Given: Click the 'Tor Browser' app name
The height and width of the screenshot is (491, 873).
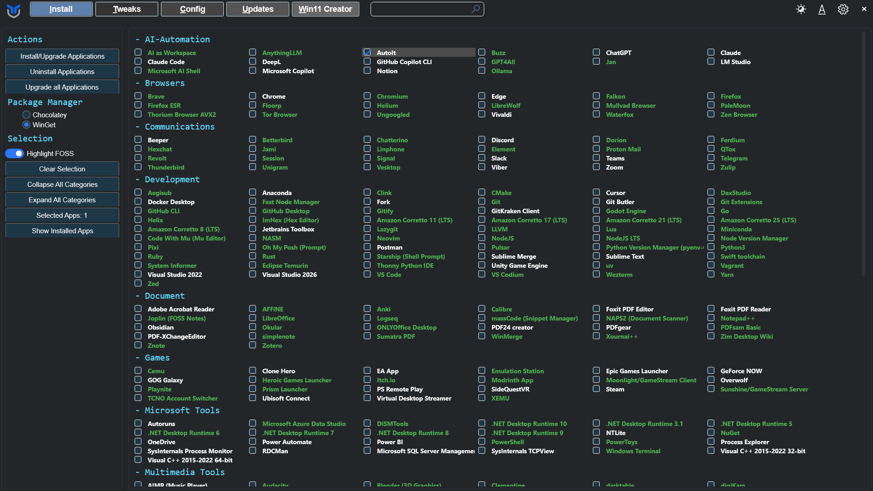Looking at the screenshot, I should (280, 115).
